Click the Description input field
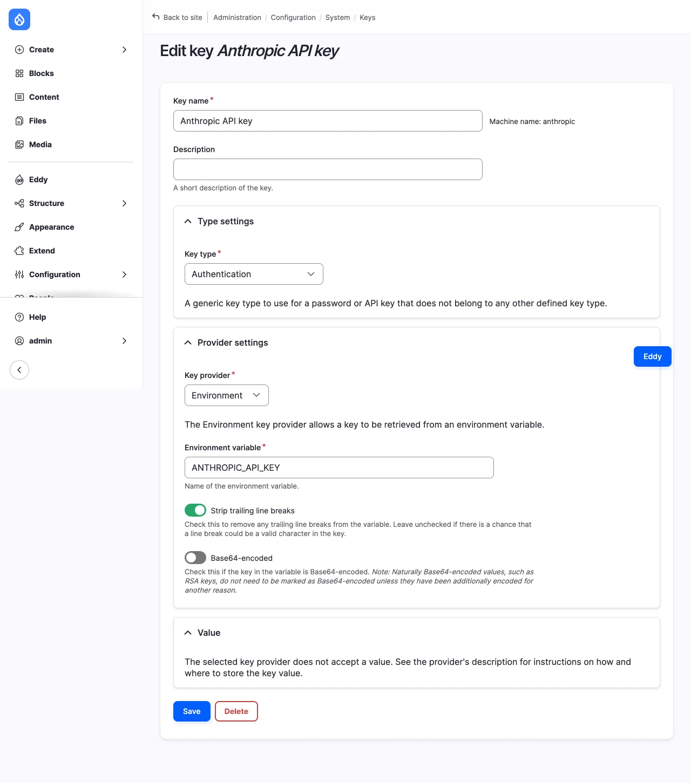 [x=328, y=169]
